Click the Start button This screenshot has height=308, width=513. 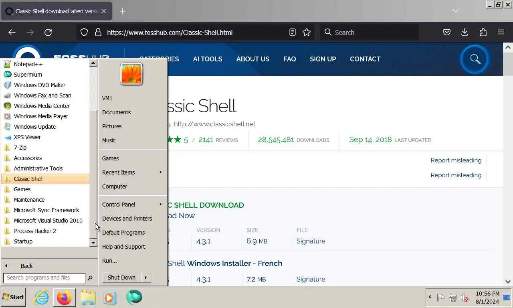[x=13, y=297]
